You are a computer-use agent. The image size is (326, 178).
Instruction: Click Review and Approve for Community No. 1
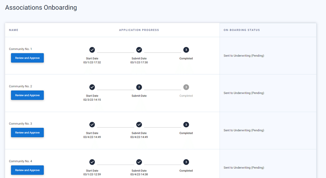(27, 58)
